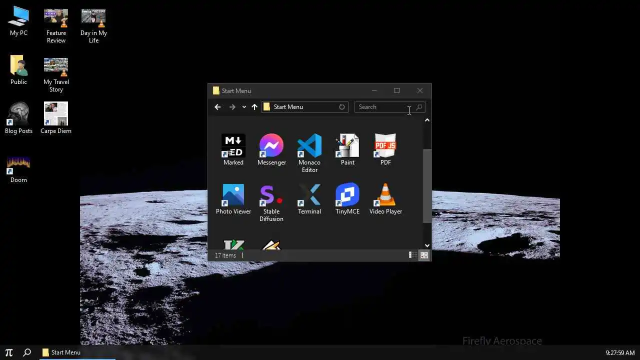The height and width of the screenshot is (360, 640).
Task: Select Day in My Life video
Action: pos(93,25)
